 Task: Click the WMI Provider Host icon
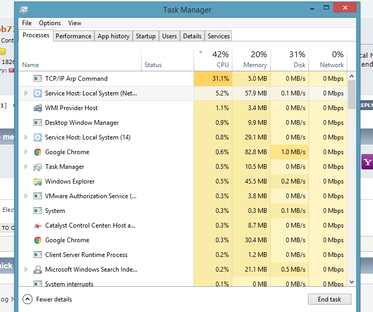point(38,108)
